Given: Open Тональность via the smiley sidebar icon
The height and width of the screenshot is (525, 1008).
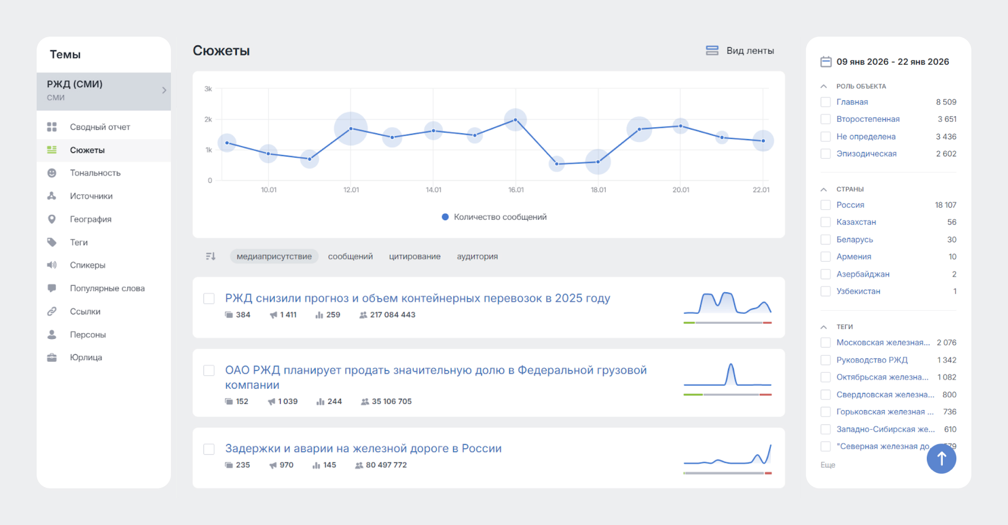Looking at the screenshot, I should coord(52,173).
